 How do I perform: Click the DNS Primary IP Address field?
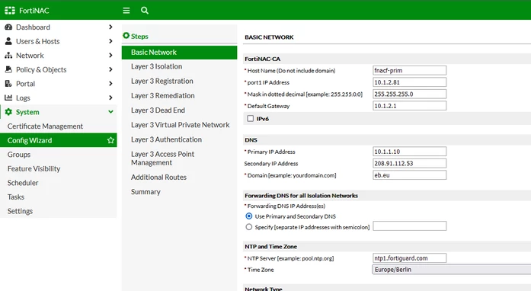click(x=409, y=152)
